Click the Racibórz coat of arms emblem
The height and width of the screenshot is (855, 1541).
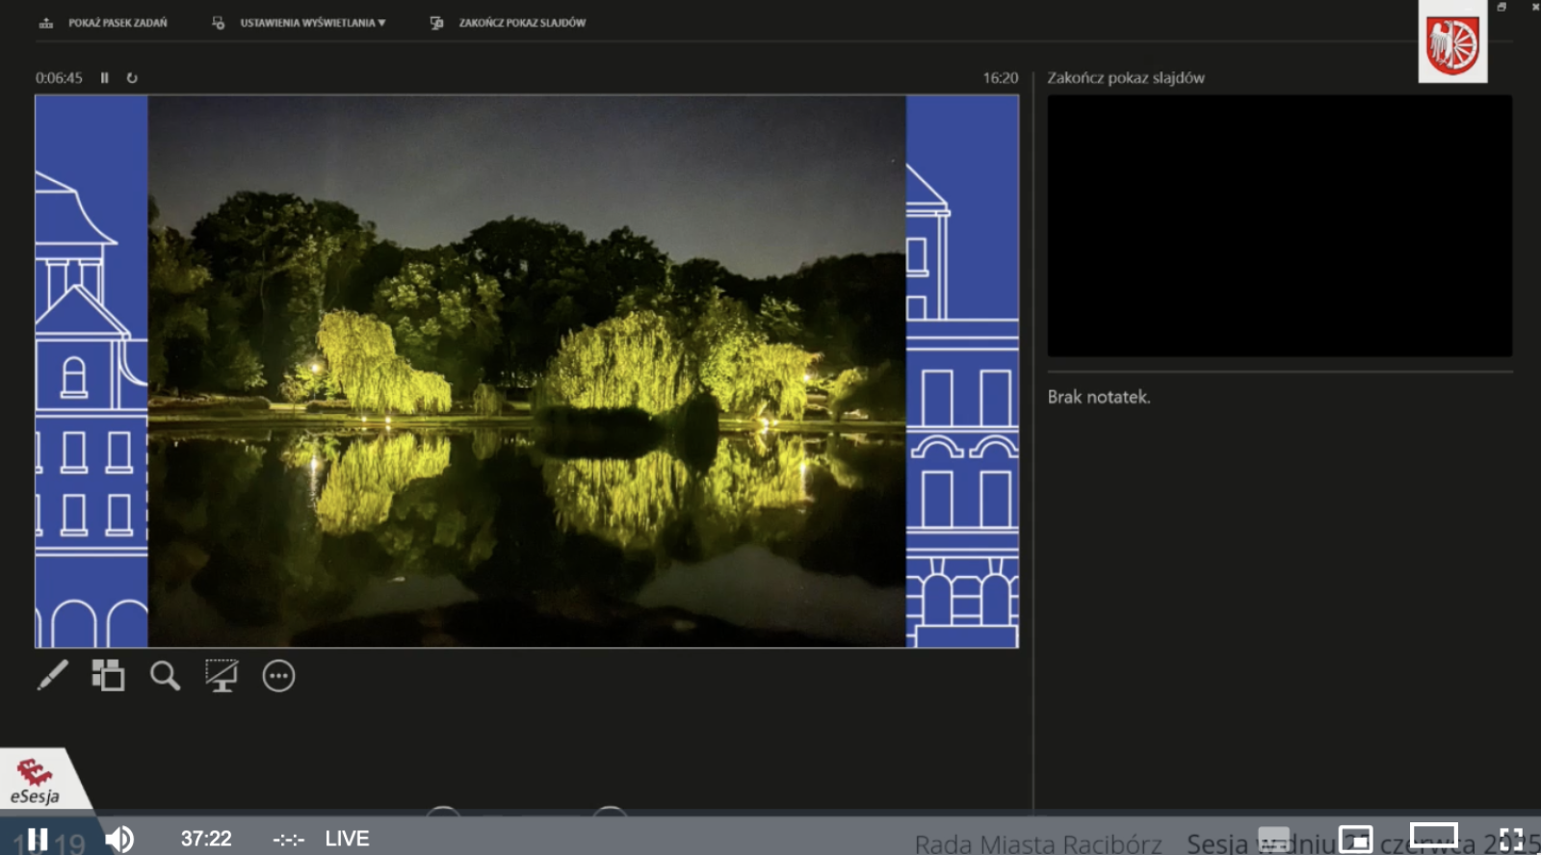(1452, 44)
